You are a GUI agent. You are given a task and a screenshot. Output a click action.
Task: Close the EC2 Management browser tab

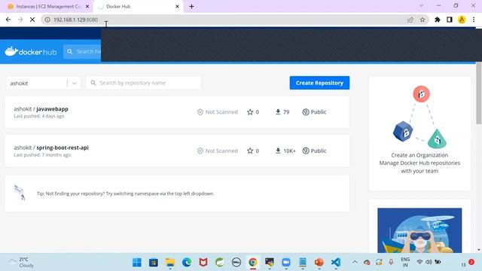(x=87, y=7)
